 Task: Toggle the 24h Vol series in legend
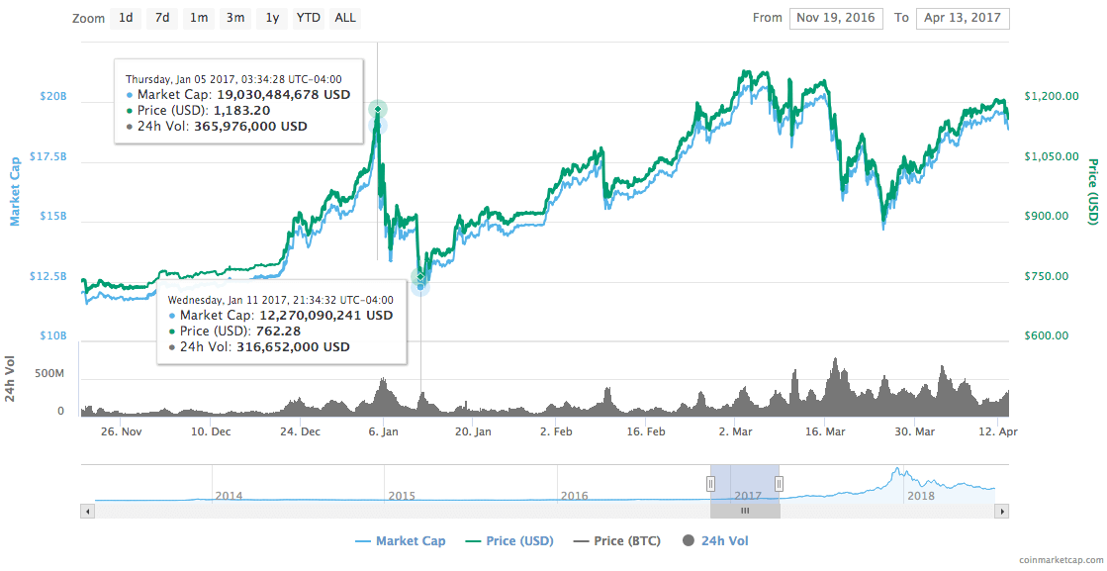[x=716, y=541]
